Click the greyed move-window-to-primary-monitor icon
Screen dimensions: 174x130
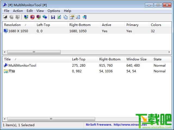click(18, 17)
